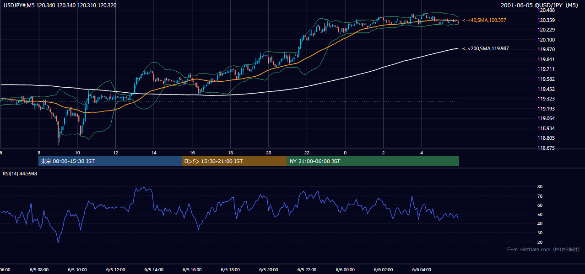Click the 2001-06-05 USD/JPY (M5) title

(540, 5)
